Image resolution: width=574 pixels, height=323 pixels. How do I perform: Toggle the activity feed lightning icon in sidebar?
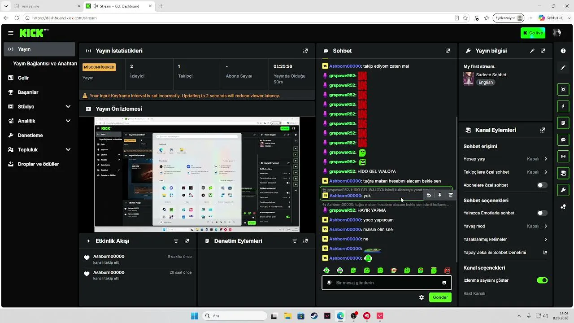563,106
